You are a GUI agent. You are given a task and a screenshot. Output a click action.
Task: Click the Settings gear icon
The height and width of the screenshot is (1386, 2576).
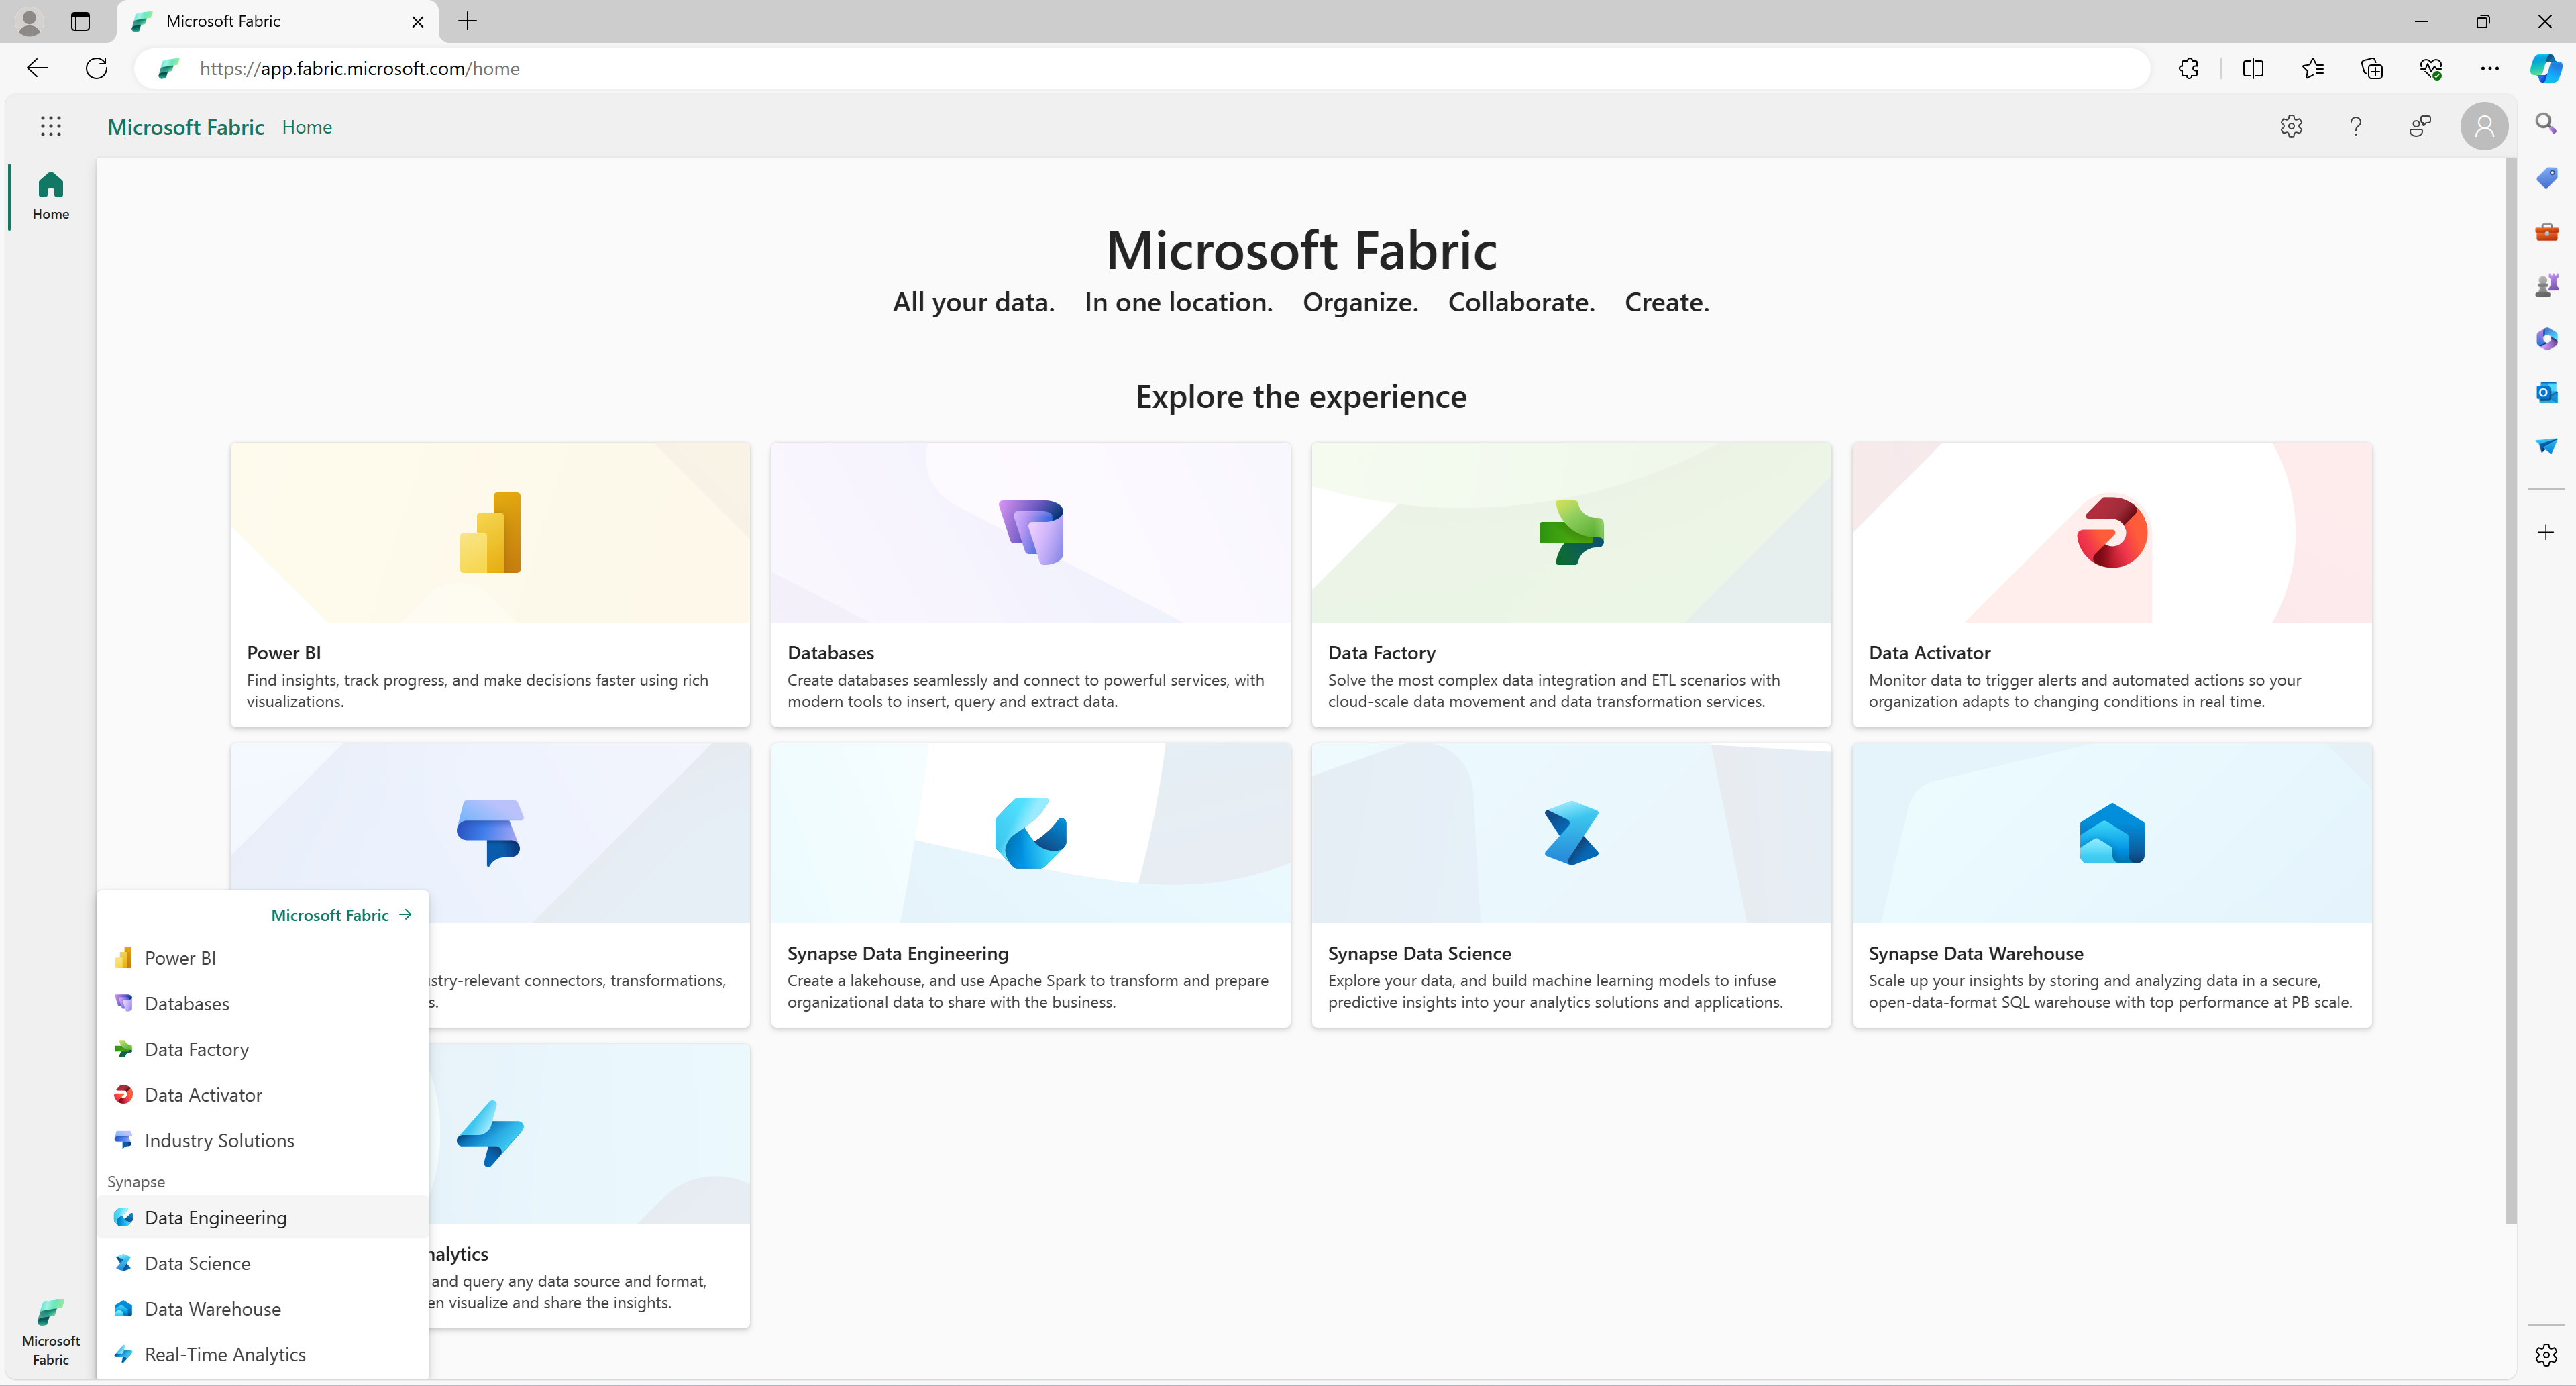coord(2293,126)
